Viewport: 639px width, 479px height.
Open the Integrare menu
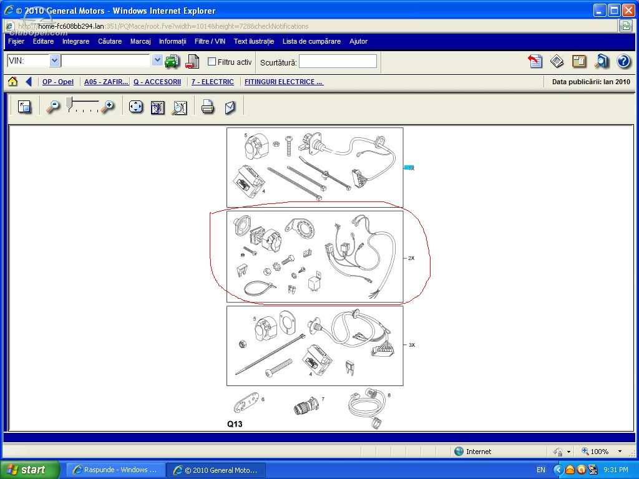point(76,41)
